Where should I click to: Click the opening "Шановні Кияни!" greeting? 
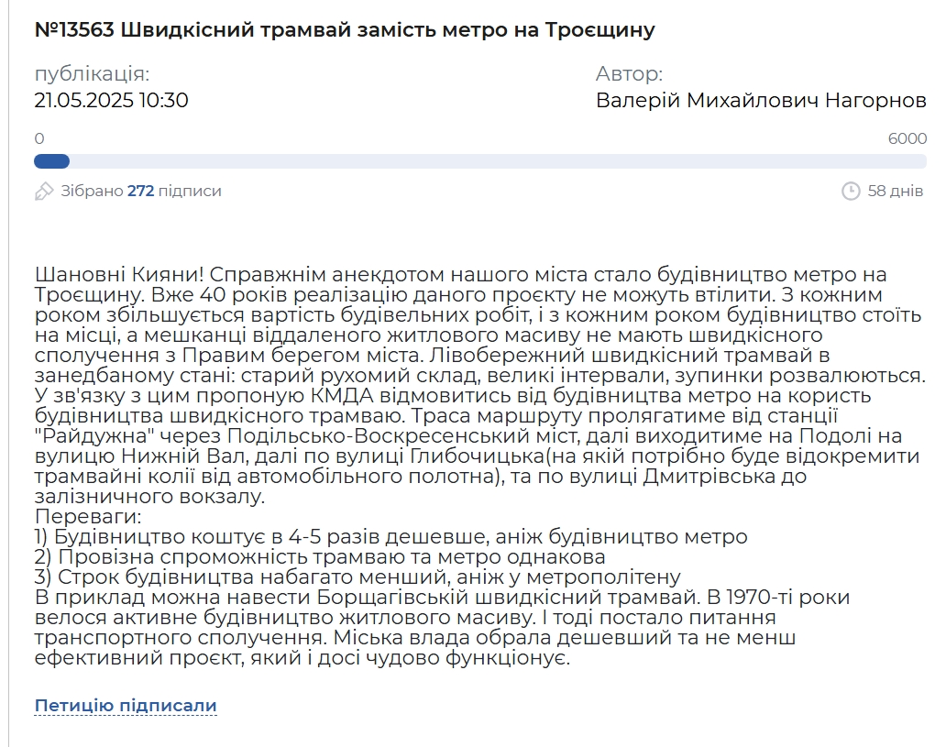(x=113, y=275)
